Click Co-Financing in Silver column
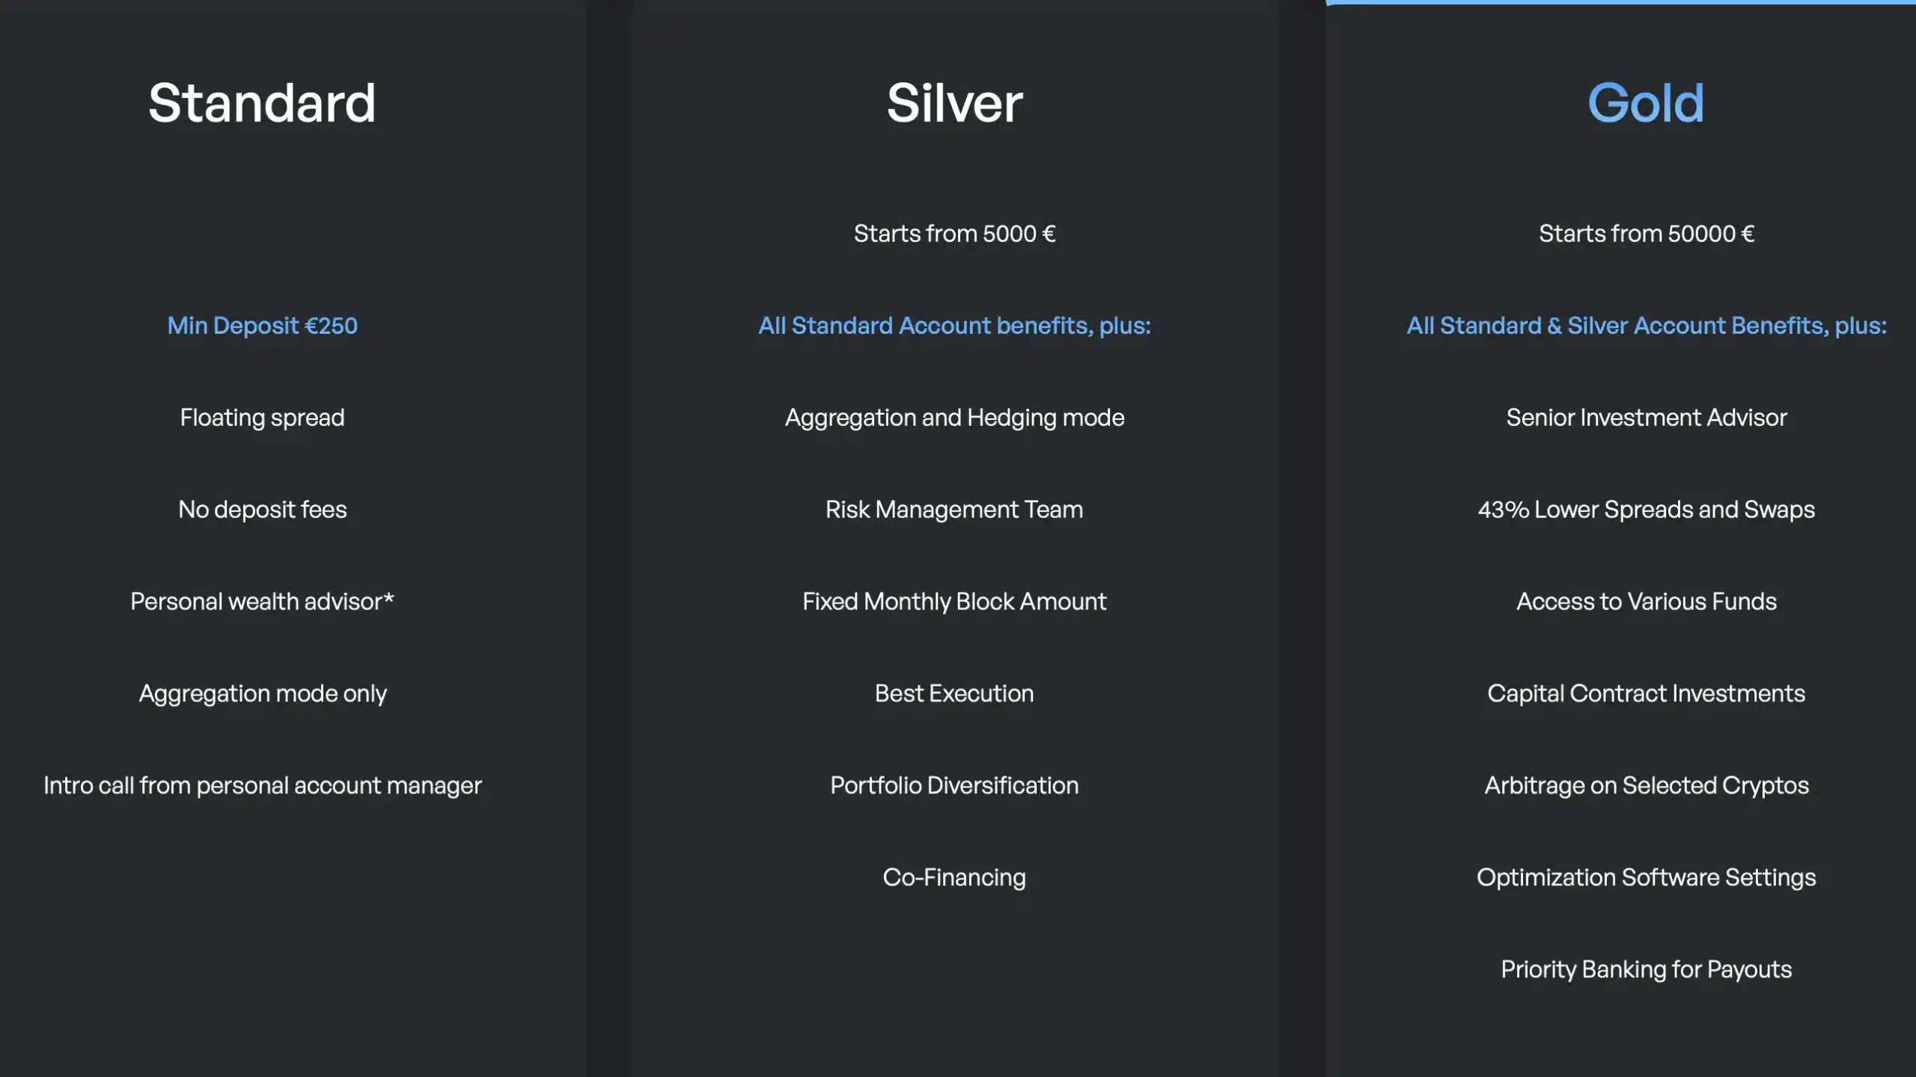 coord(954,877)
